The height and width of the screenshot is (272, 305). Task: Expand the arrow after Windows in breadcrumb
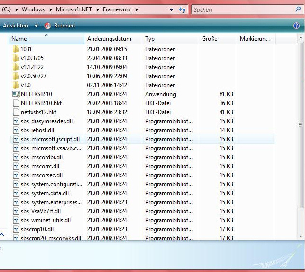tap(51, 9)
